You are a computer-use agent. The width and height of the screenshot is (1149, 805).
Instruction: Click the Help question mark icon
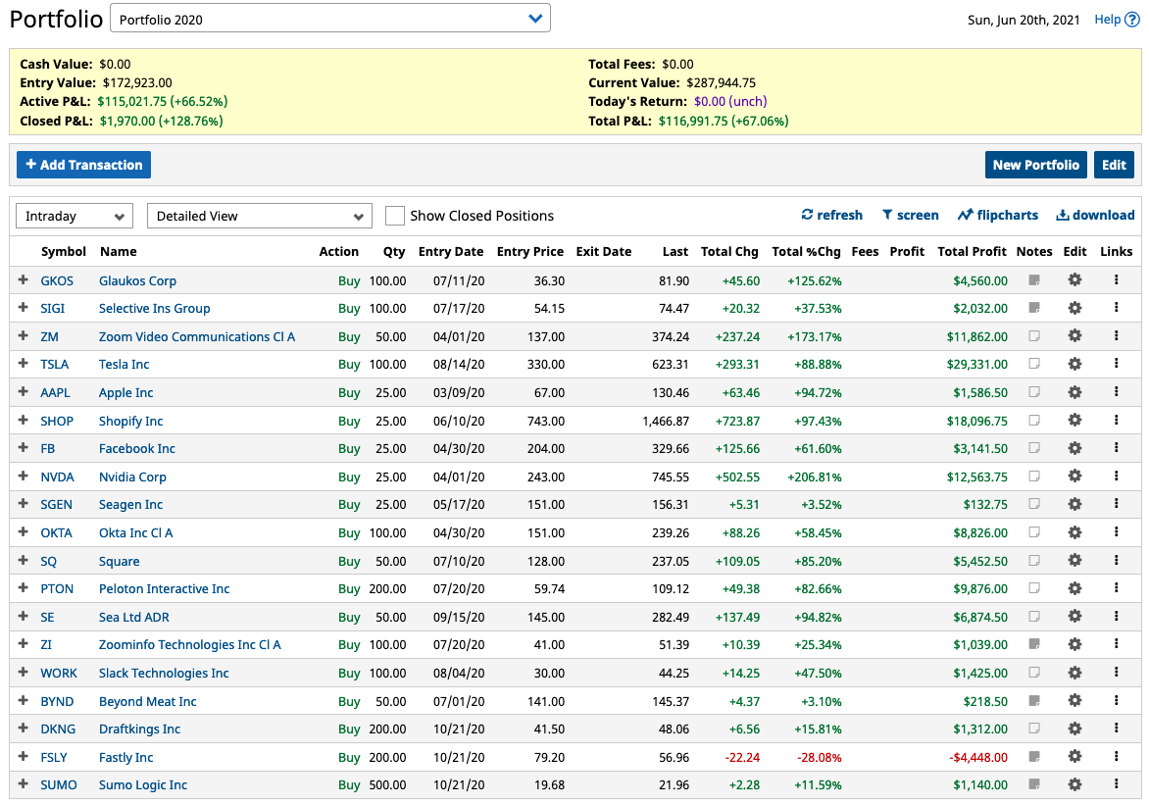1132,20
